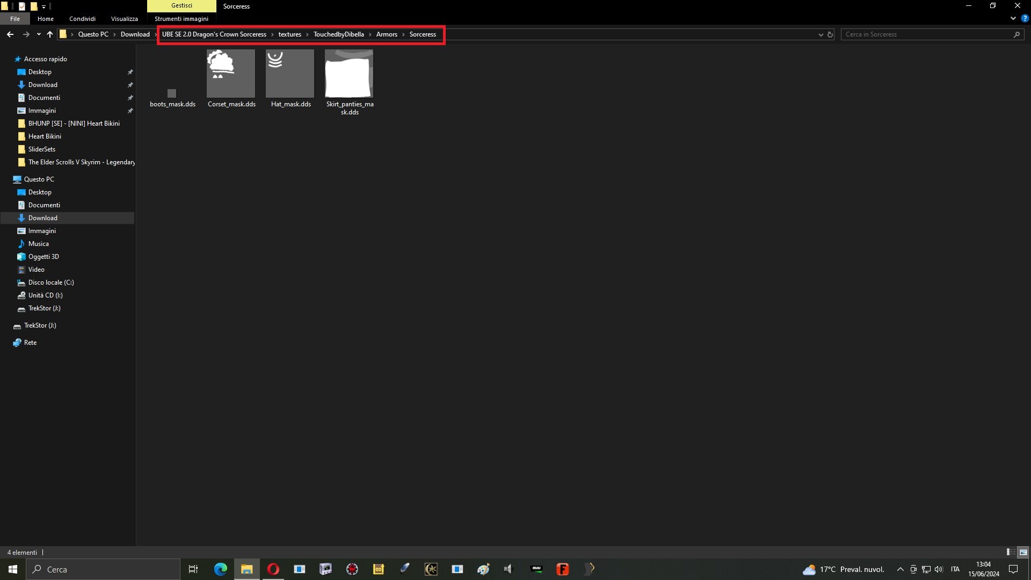The height and width of the screenshot is (580, 1031).
Task: Go back to the previous folder
Action: pos(10,34)
